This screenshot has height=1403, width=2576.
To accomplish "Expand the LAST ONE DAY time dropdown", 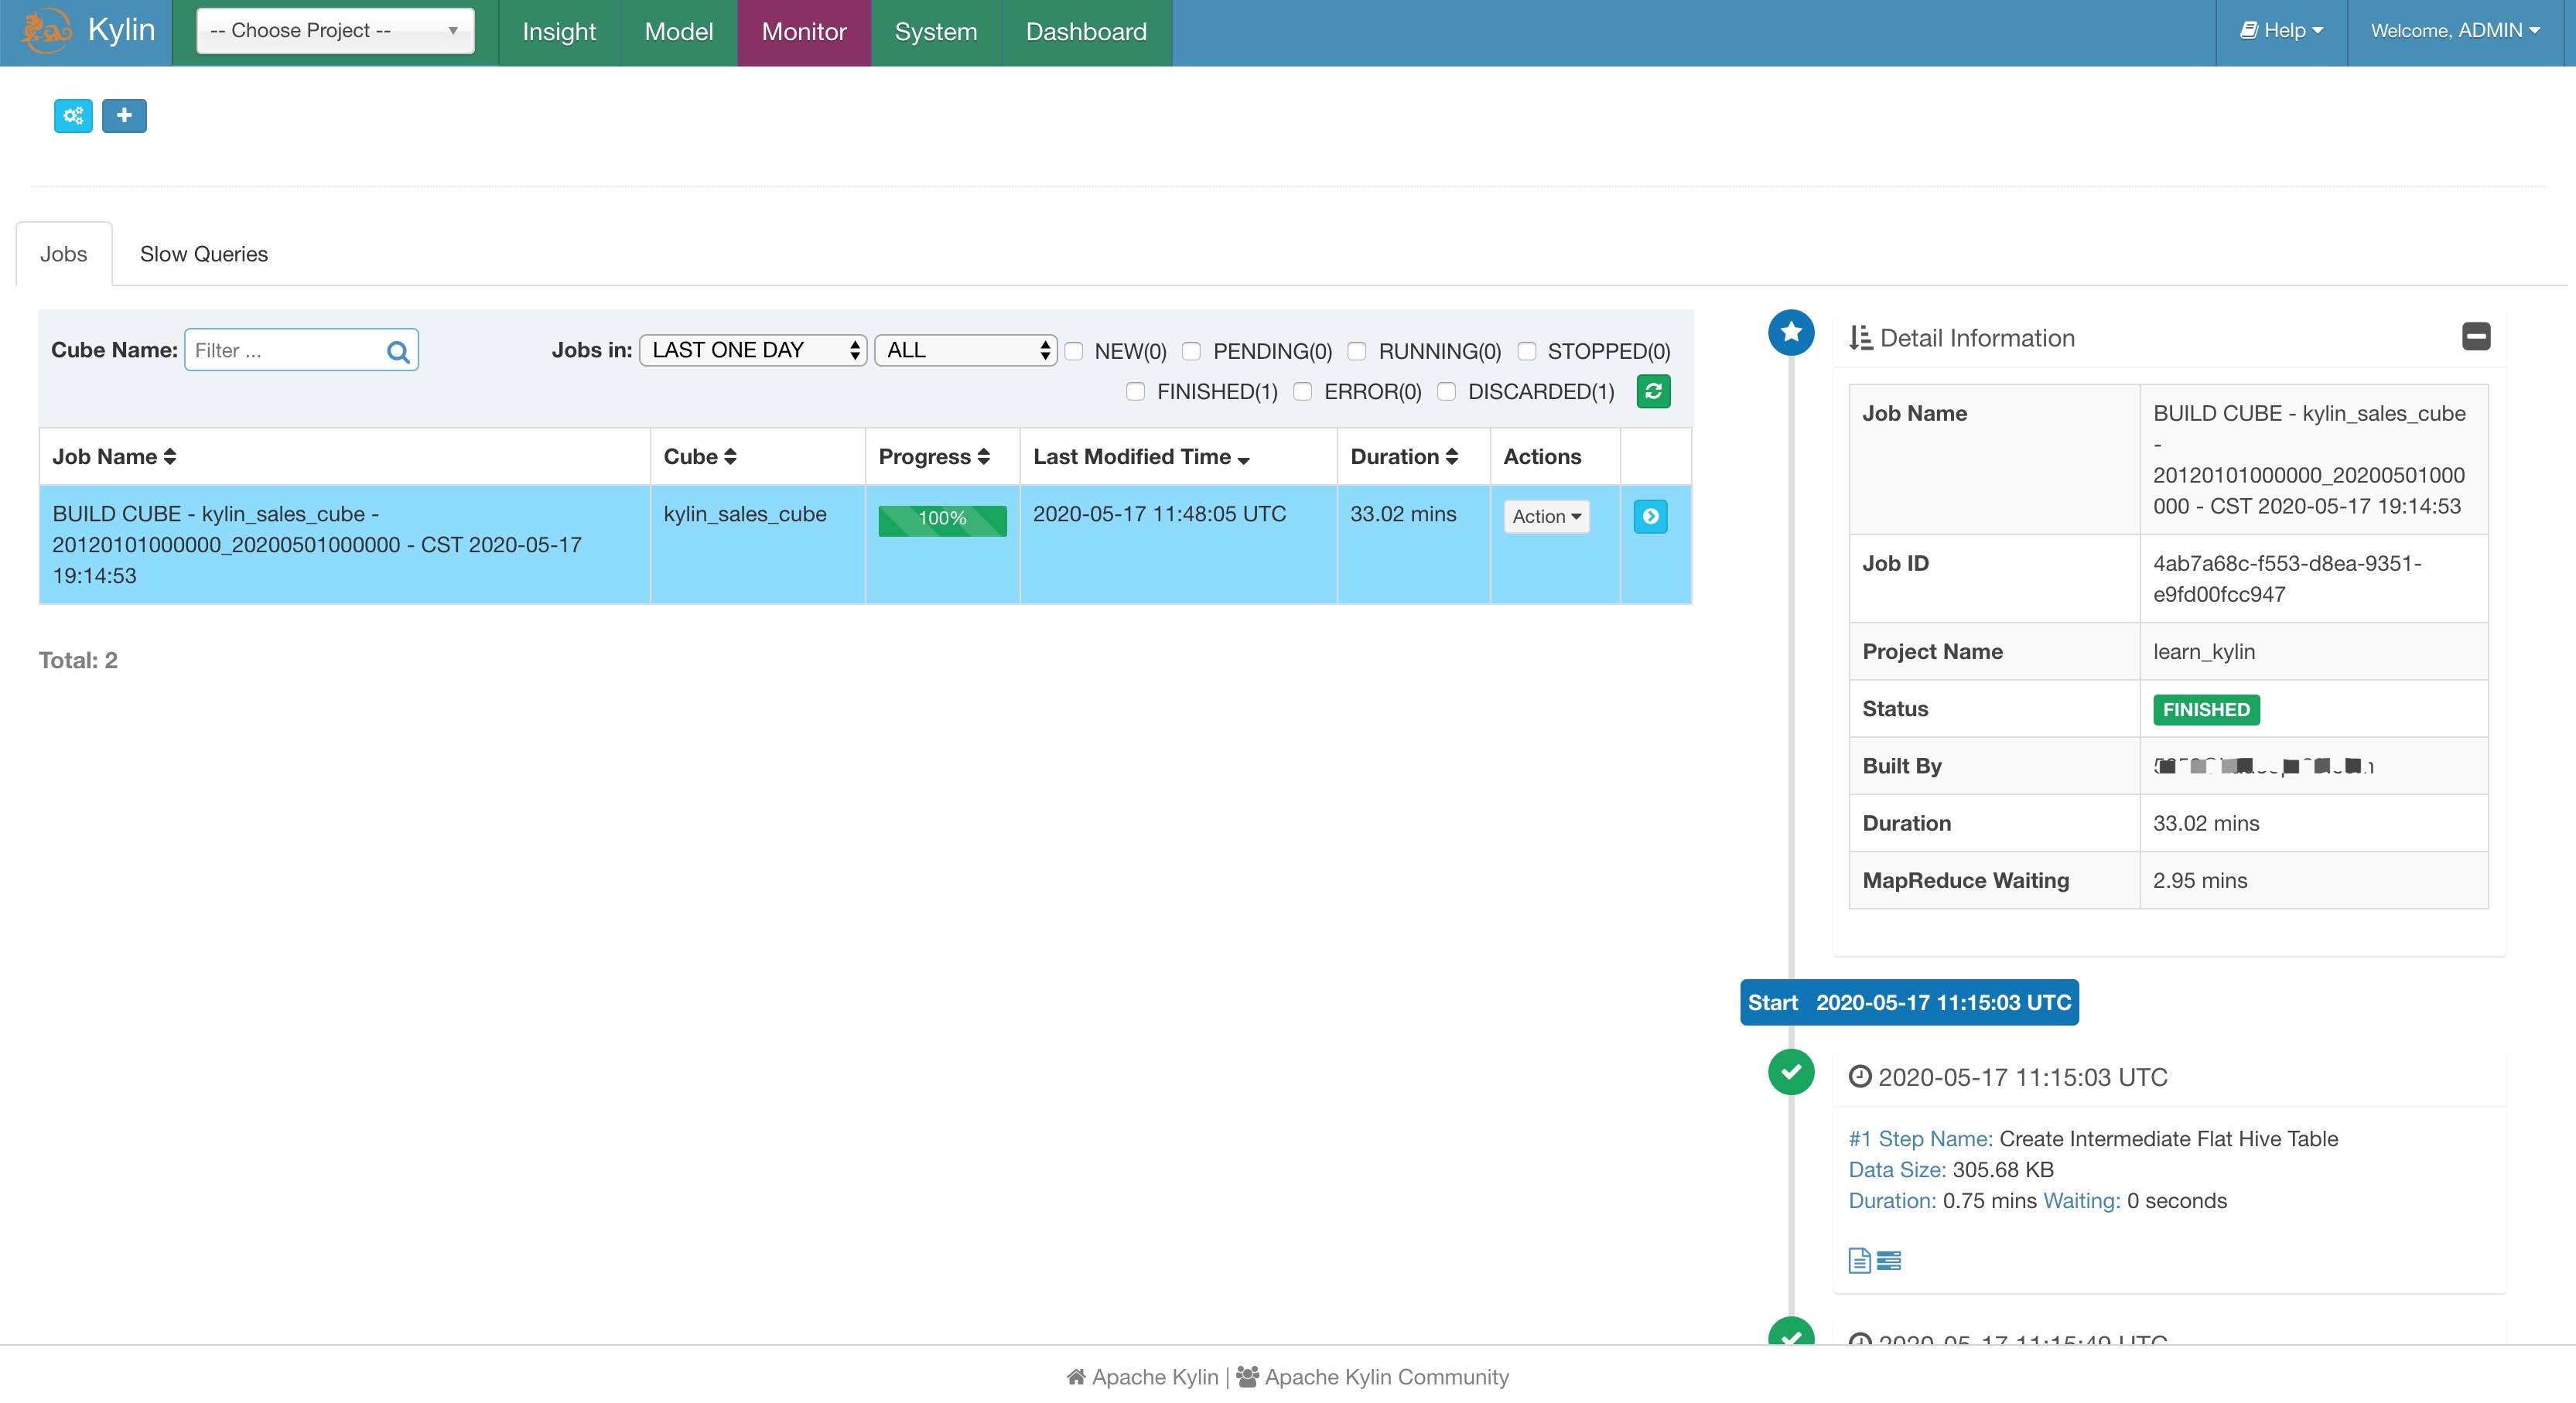I will 753,350.
